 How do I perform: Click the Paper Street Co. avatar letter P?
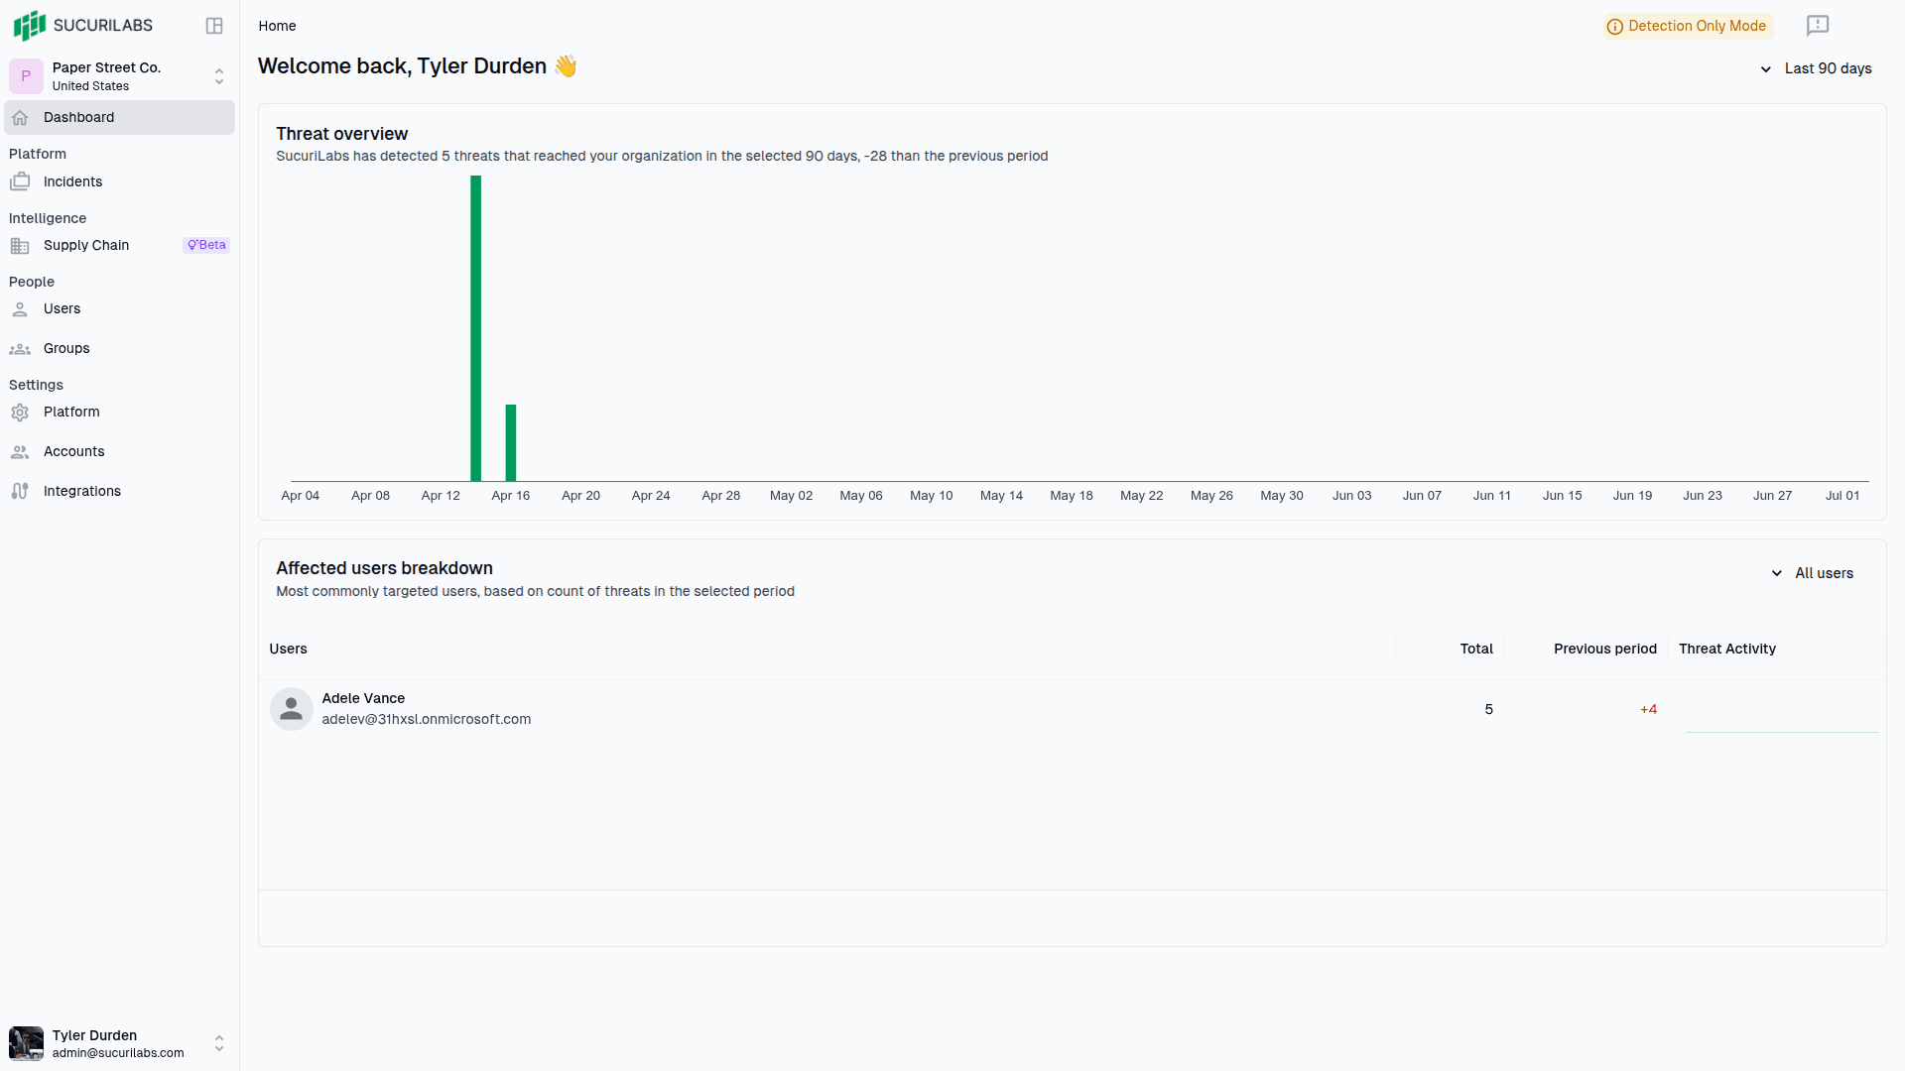pos(26,76)
